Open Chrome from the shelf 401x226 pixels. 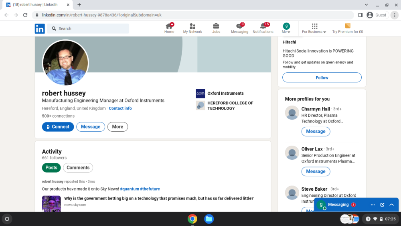click(192, 219)
